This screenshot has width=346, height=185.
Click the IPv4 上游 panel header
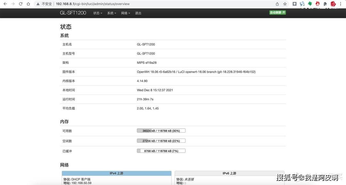tap(116, 173)
